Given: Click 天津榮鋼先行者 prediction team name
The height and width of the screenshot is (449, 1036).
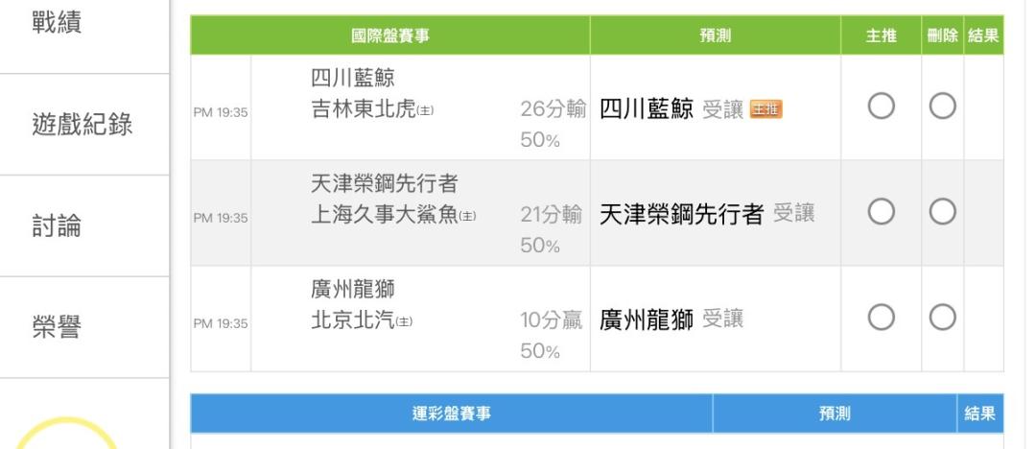Looking at the screenshot, I should click(681, 215).
